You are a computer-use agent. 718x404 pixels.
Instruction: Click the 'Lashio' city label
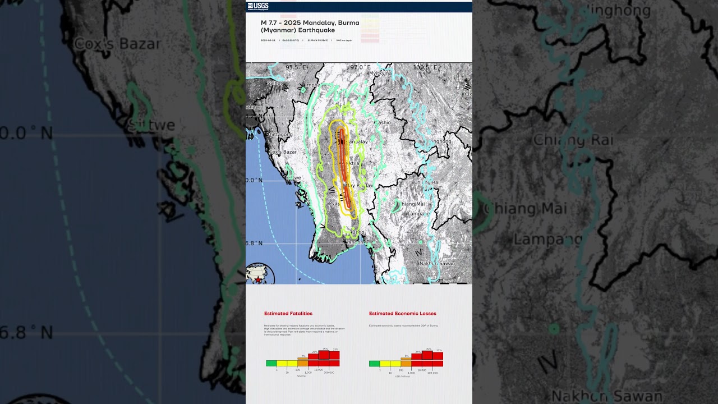(383, 122)
